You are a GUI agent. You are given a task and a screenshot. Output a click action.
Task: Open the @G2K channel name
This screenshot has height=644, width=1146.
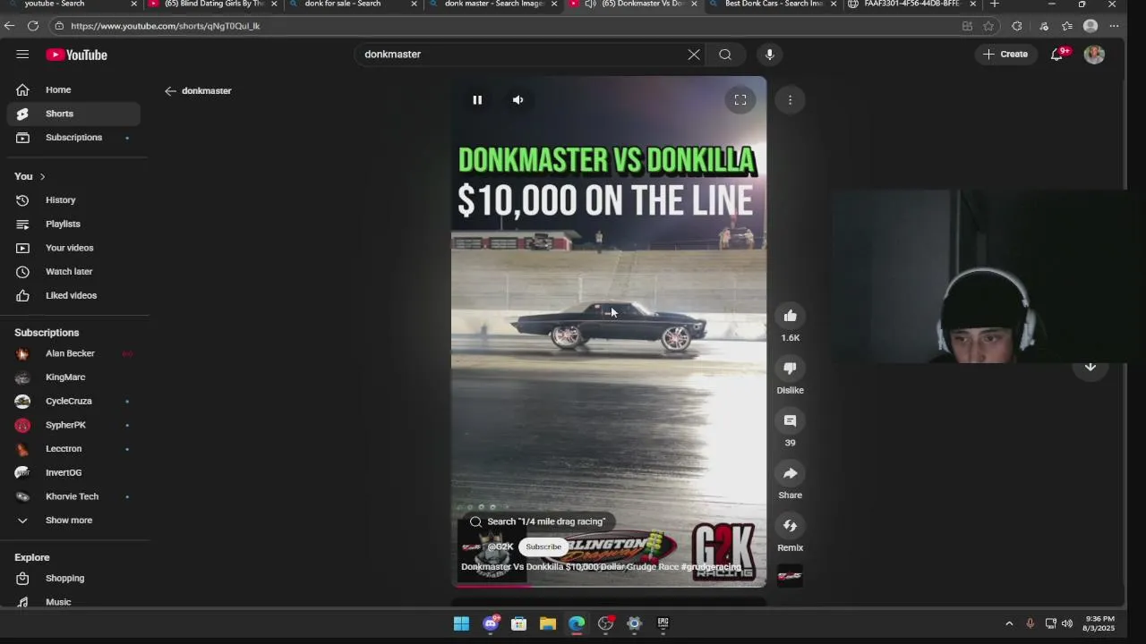pos(500,547)
